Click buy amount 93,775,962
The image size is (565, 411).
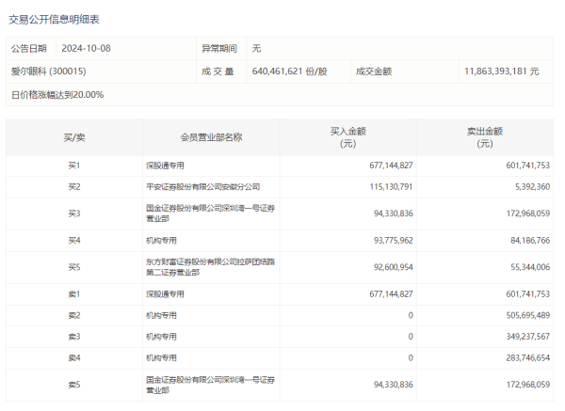pos(394,241)
